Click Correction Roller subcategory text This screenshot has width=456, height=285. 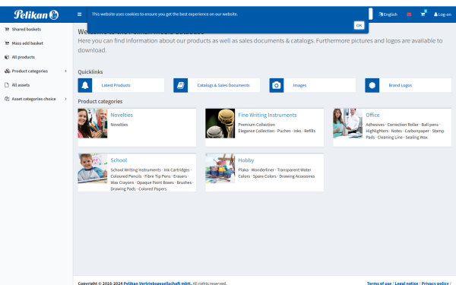click(x=403, y=125)
